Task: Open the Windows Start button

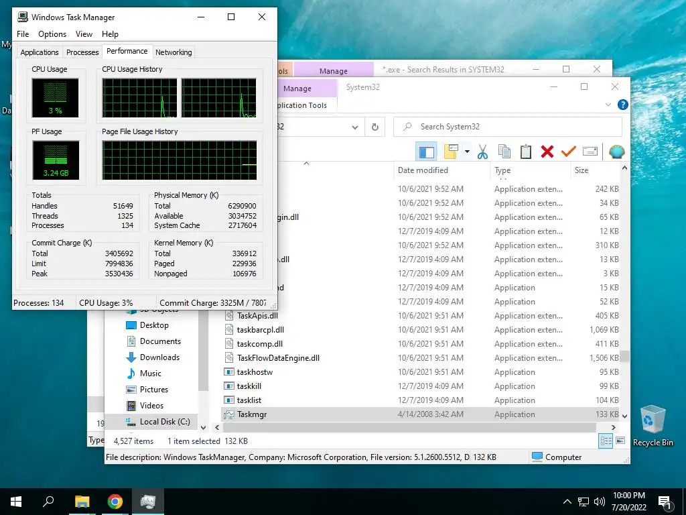Action: (x=16, y=502)
